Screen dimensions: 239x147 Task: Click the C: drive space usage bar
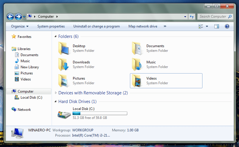tap(100, 113)
